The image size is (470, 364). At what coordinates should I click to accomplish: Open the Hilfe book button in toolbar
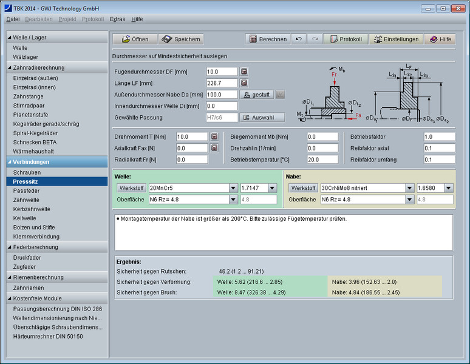(x=440, y=39)
